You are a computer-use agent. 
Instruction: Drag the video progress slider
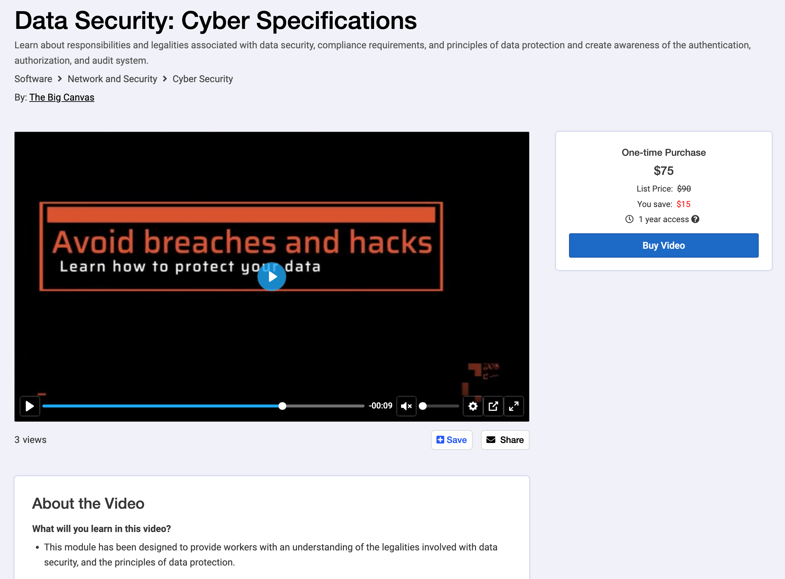pos(282,406)
